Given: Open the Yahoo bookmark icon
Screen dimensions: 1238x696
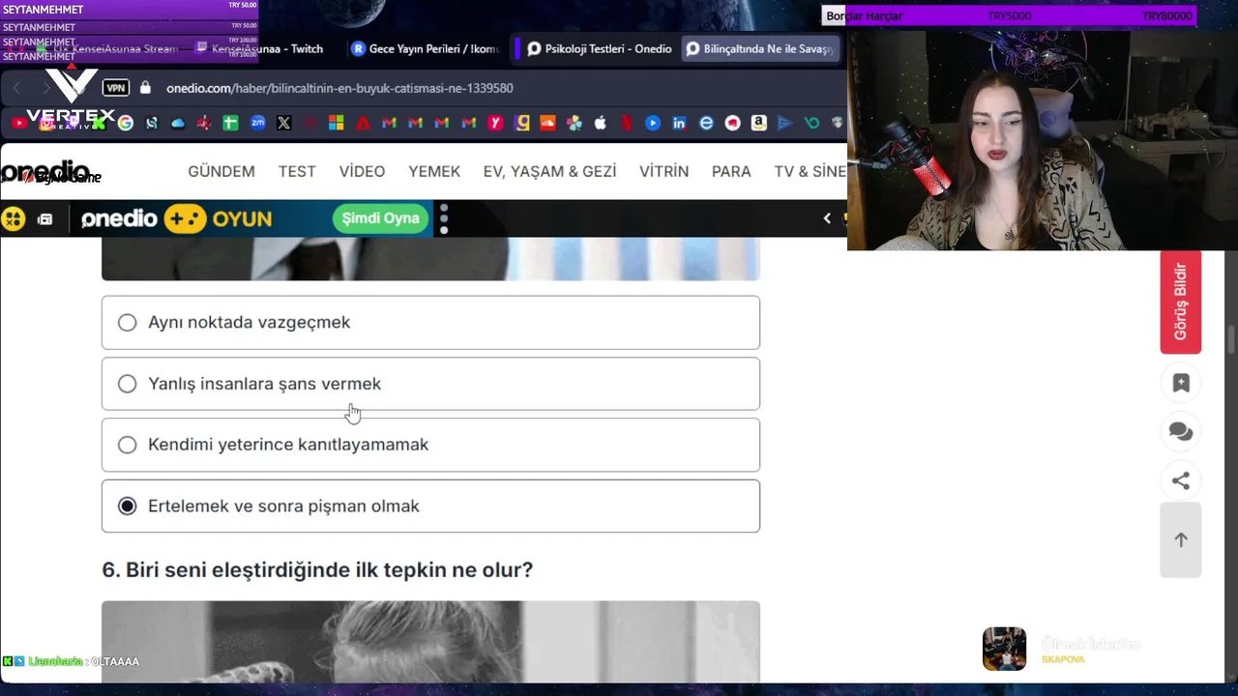Looking at the screenshot, I should (495, 123).
